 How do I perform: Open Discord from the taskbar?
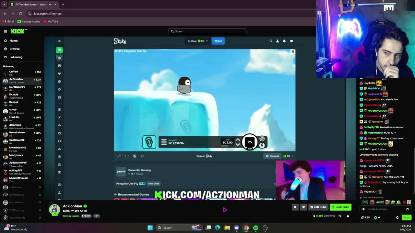237,228
